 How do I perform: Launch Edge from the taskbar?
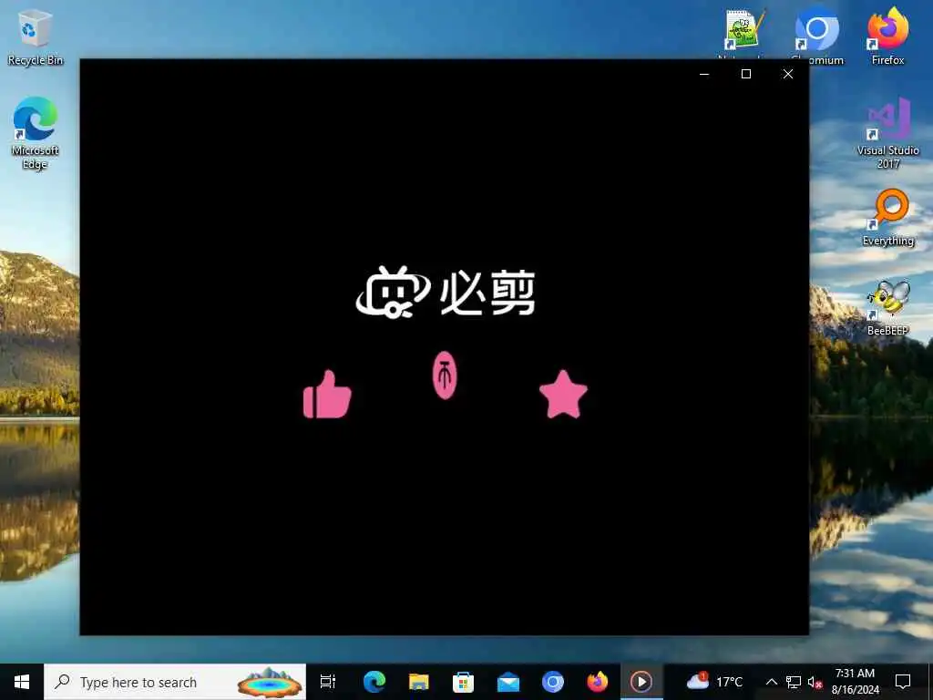click(x=374, y=682)
